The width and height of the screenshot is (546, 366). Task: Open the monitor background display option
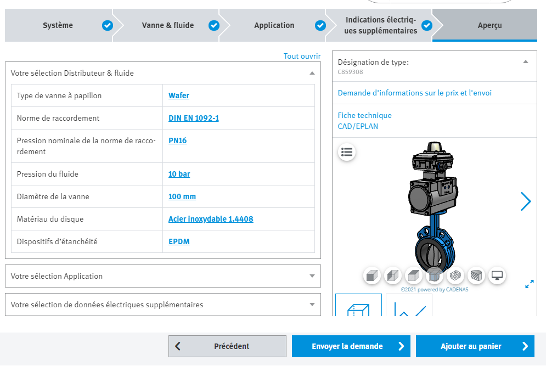coord(497,275)
